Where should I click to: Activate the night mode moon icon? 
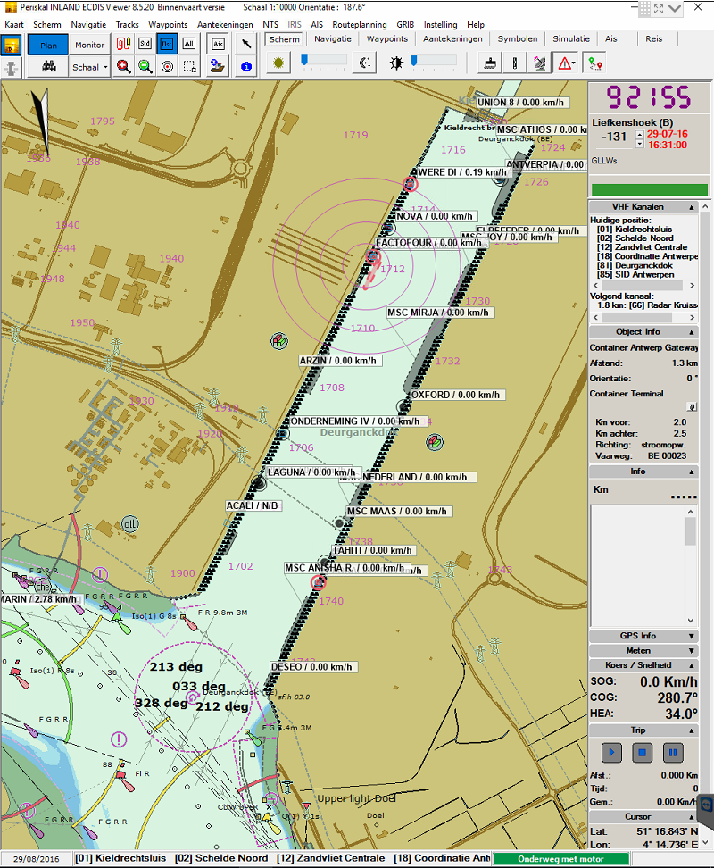[364, 62]
